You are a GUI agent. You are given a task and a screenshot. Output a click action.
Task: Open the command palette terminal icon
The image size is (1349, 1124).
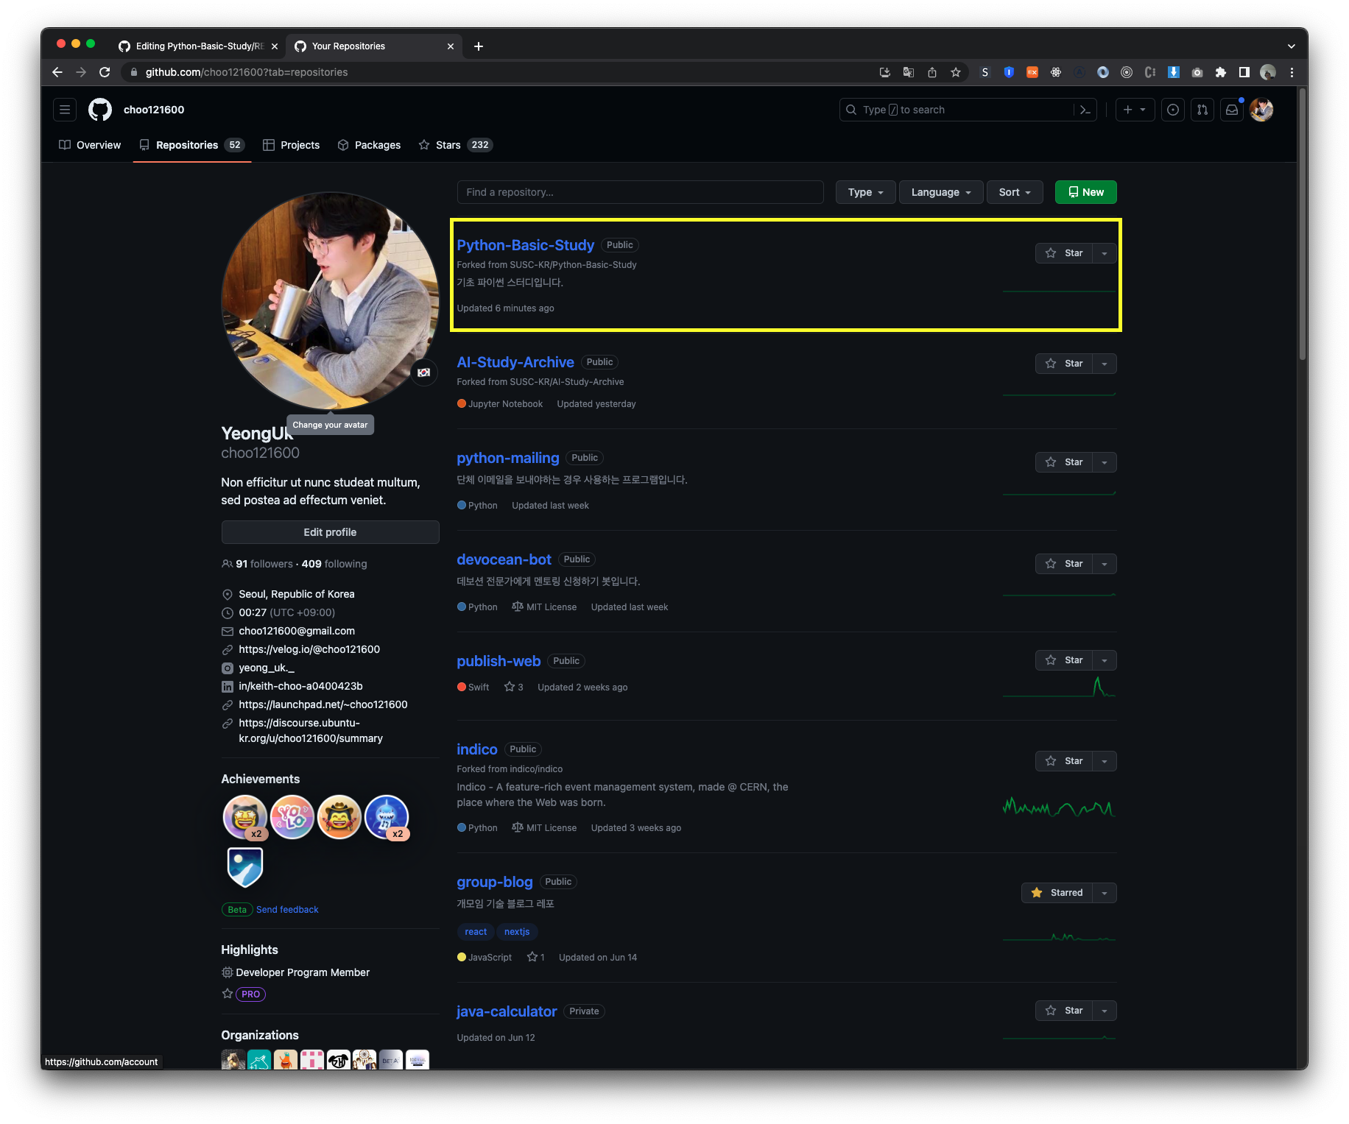pos(1085,109)
